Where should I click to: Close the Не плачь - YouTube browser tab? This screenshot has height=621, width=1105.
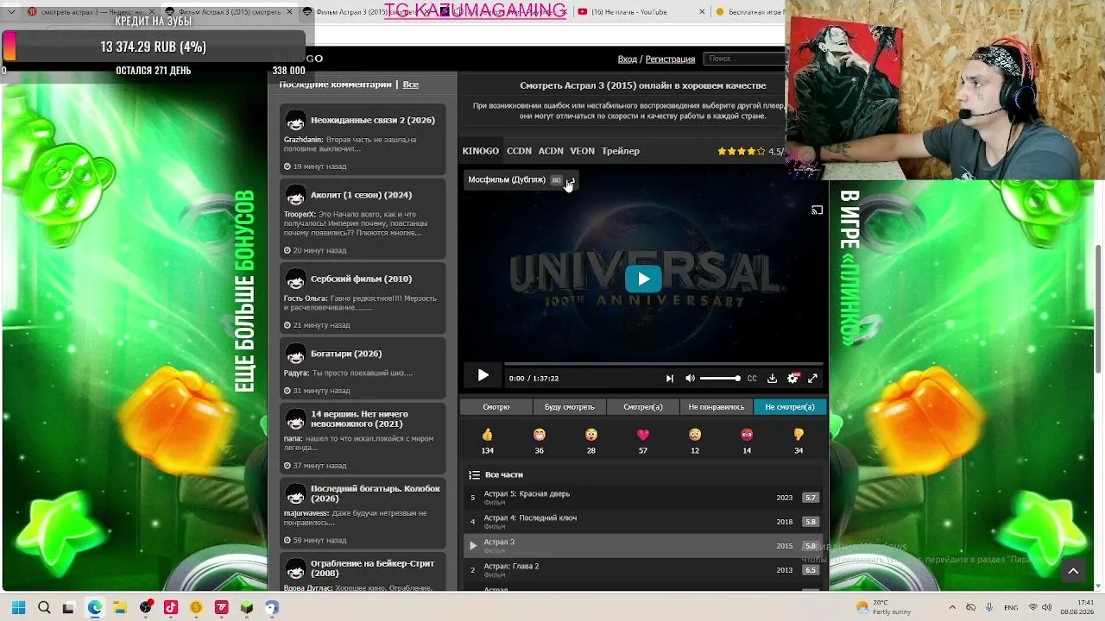[701, 12]
